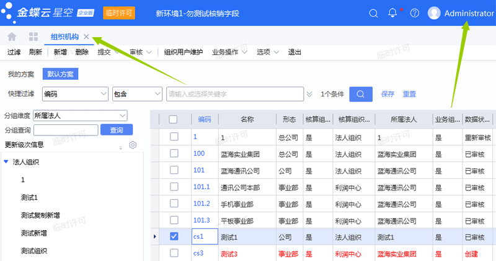Open the 提交 menu
The width and height of the screenshot is (496, 261).
(x=107, y=52)
